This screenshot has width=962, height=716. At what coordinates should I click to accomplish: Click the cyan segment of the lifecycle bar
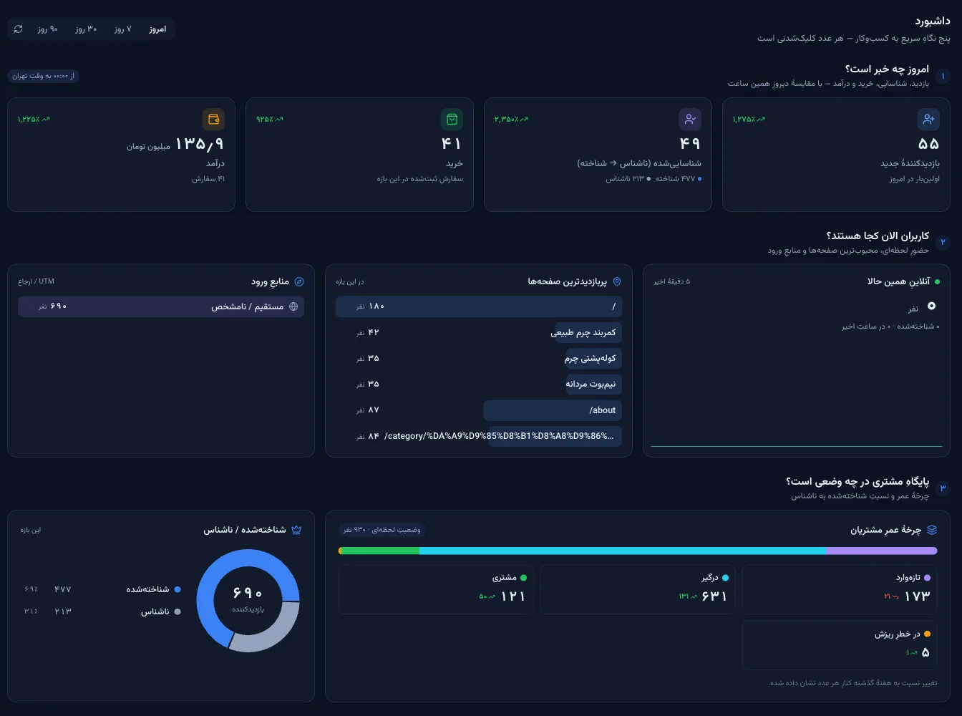[623, 551]
